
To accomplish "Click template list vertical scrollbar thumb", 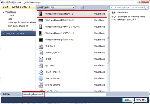I will (108, 38).
